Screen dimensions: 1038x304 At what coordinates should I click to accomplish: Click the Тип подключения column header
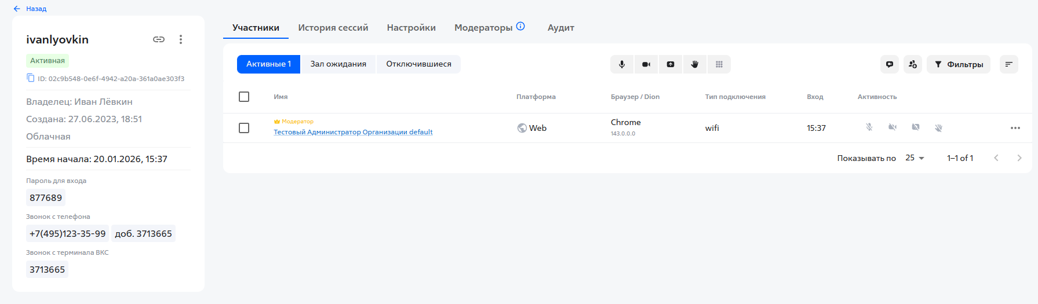coord(735,97)
